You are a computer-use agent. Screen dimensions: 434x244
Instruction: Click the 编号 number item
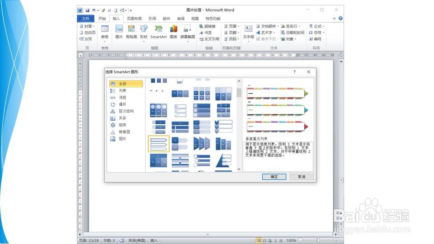pos(315,39)
